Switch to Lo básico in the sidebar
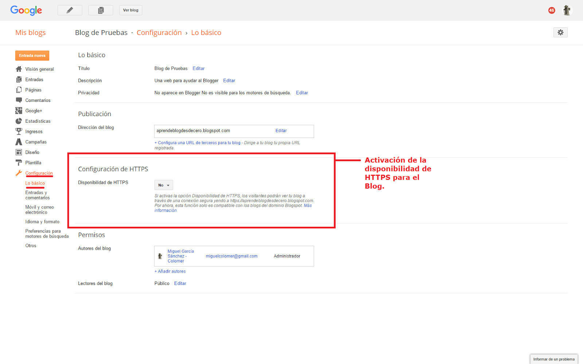 click(x=35, y=183)
